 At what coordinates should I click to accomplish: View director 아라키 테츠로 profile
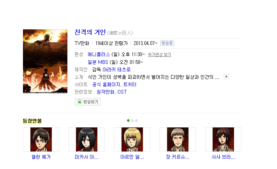[x=117, y=69]
